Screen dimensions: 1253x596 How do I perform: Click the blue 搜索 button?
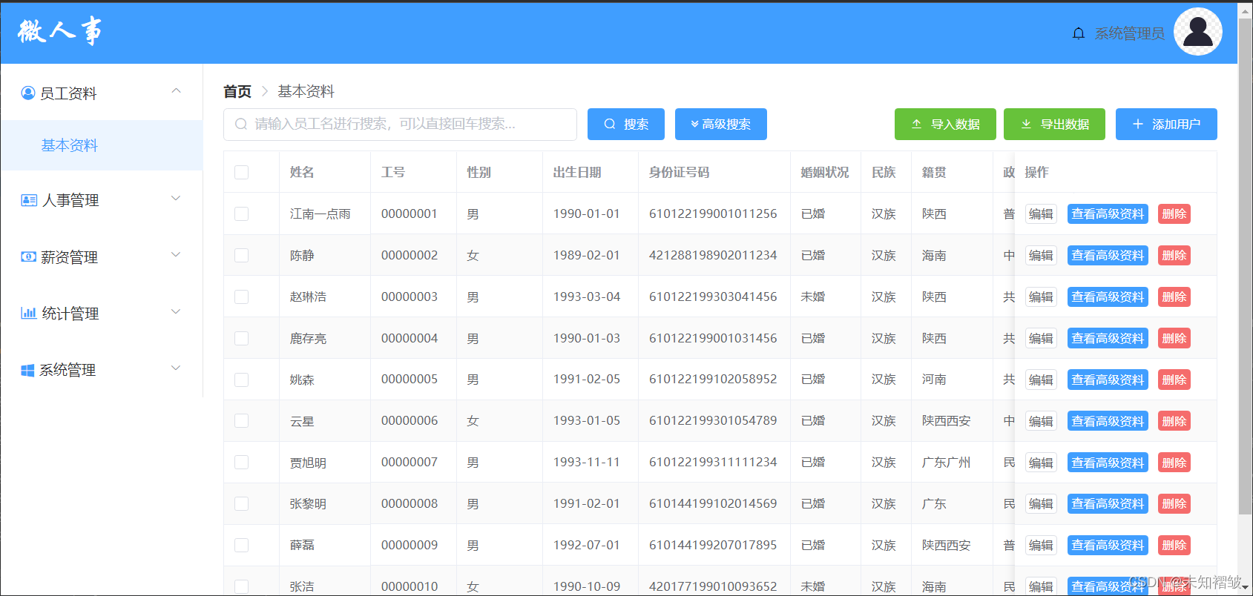click(x=626, y=124)
